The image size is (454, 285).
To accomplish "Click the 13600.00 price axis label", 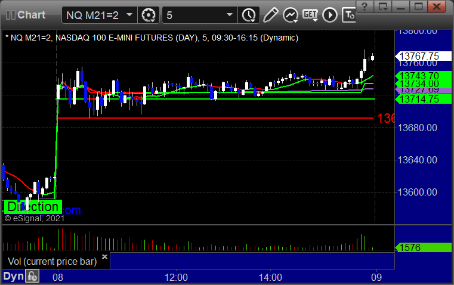I will coord(418,192).
